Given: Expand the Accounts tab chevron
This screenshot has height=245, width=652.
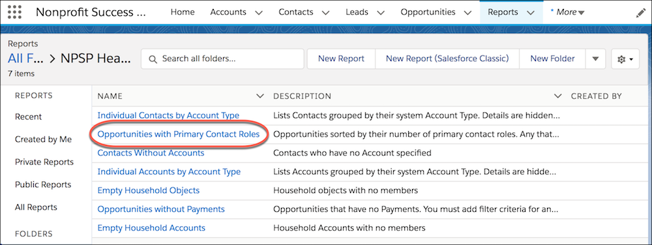Looking at the screenshot, I should pos(259,13).
